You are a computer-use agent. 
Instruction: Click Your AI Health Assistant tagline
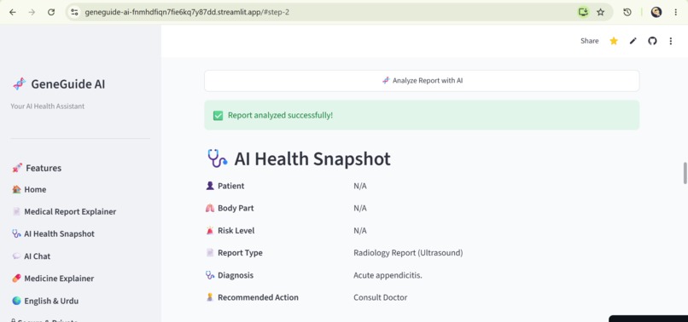tap(48, 106)
